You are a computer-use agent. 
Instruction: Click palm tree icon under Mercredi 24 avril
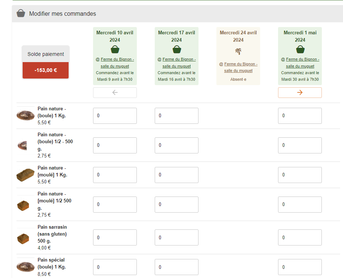click(238, 52)
